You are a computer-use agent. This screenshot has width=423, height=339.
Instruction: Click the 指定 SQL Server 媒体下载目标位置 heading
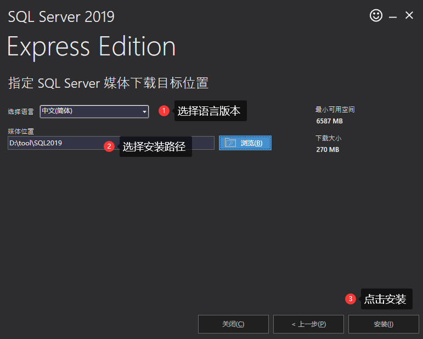coord(108,83)
